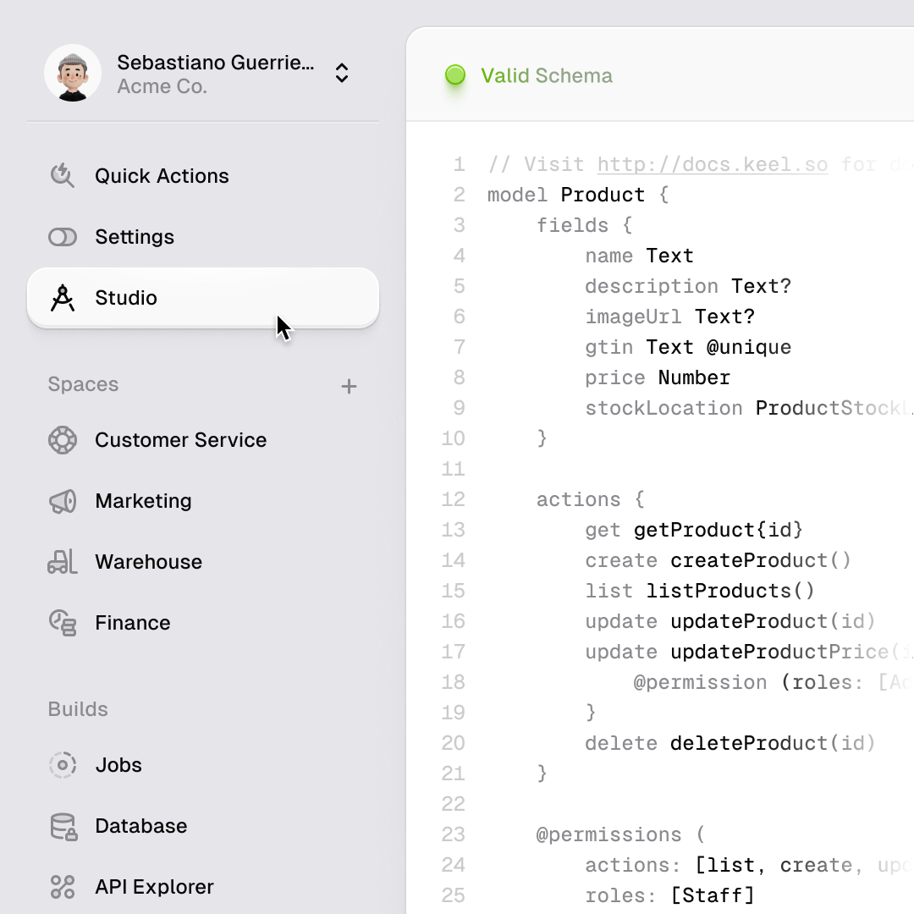Open the Jobs dashed circle icon
Viewport: 914px width, 914px height.
(63, 765)
